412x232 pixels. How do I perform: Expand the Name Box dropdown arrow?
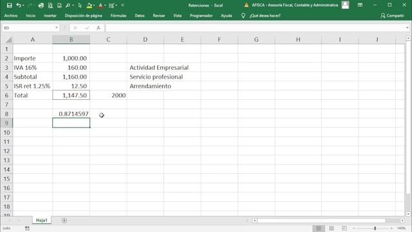click(x=57, y=28)
